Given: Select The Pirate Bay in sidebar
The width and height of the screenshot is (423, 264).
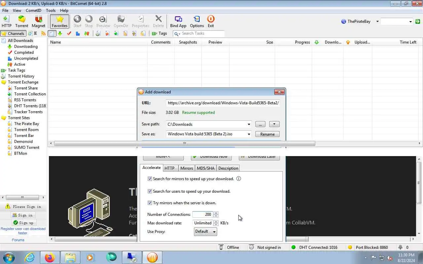Looking at the screenshot, I should (x=26, y=124).
